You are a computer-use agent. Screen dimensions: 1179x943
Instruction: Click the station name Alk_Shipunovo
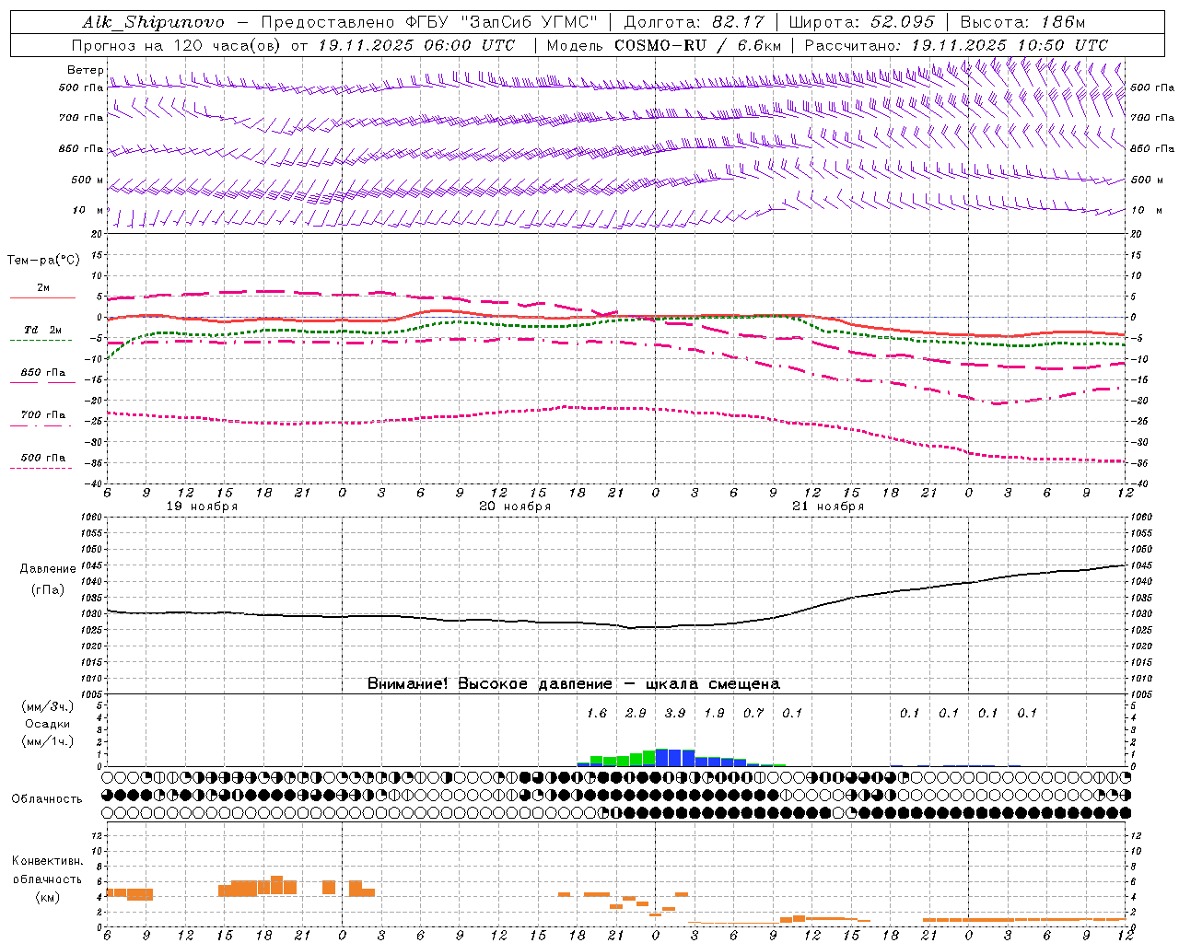153,22
